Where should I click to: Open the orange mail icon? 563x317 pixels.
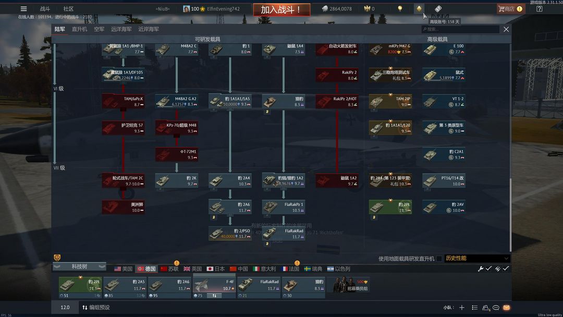[507, 307]
